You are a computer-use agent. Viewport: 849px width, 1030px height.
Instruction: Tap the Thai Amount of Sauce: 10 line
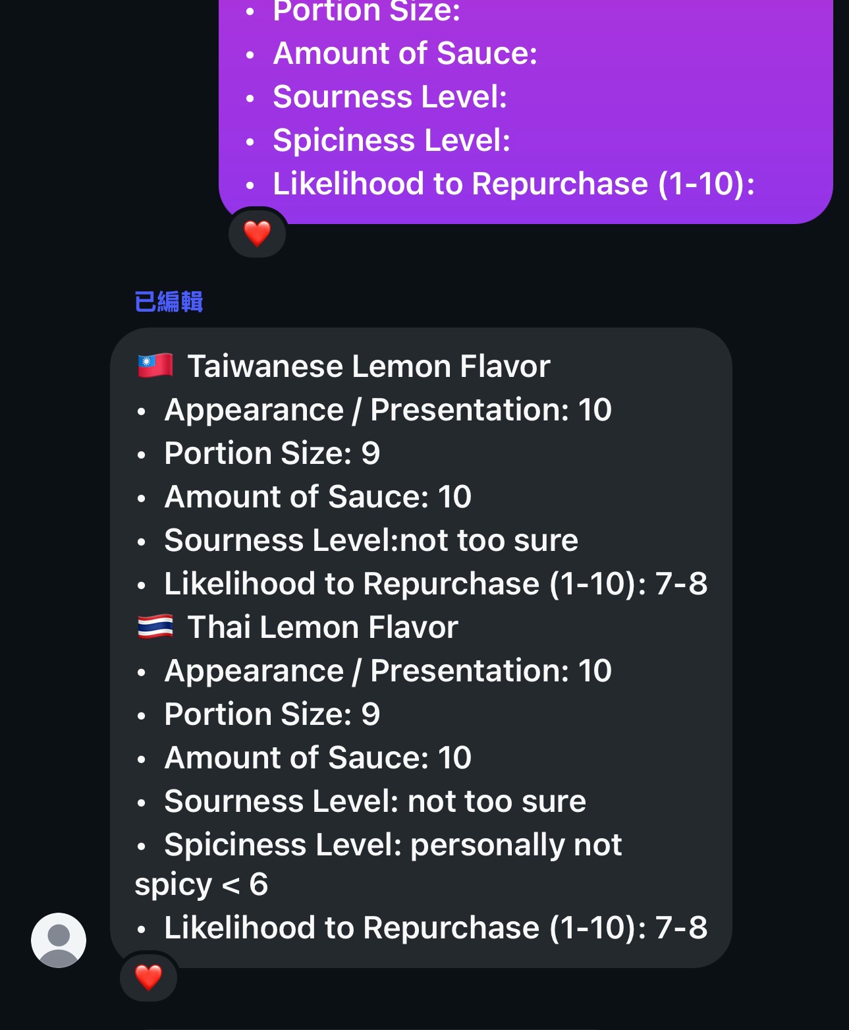coord(318,758)
